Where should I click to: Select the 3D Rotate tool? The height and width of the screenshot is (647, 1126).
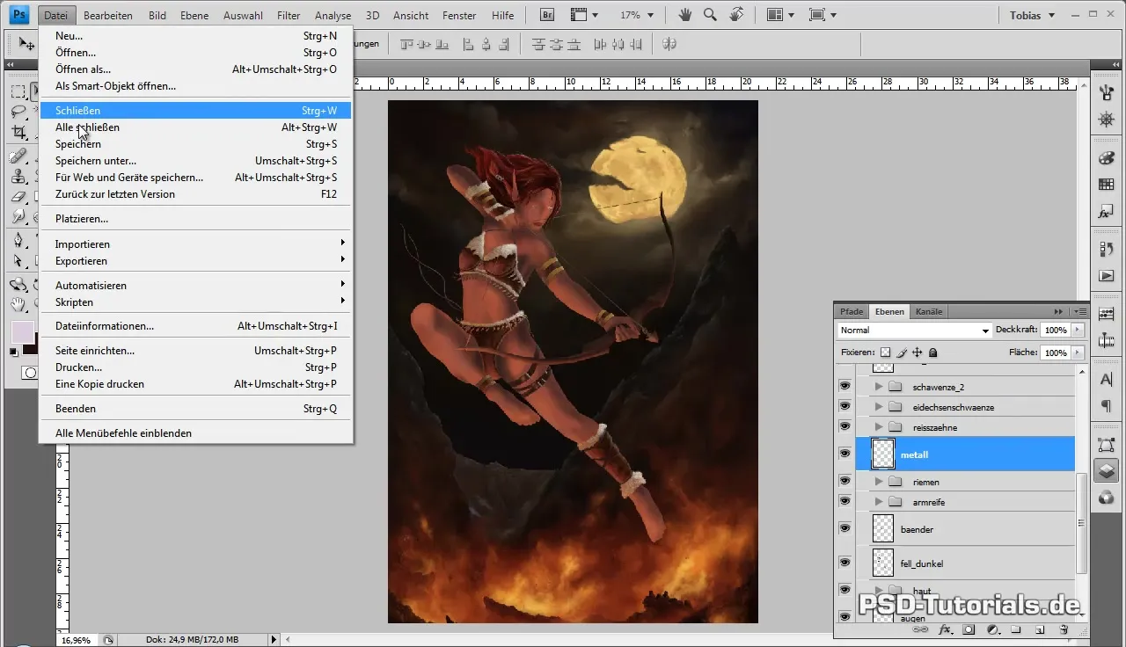(x=18, y=285)
